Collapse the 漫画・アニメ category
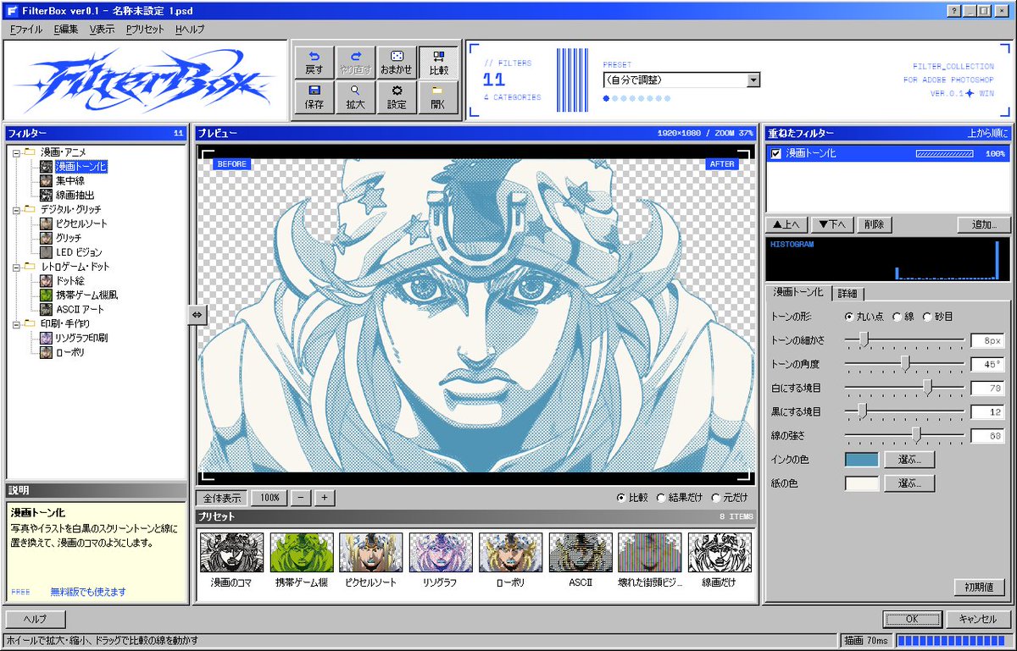 tap(16, 152)
